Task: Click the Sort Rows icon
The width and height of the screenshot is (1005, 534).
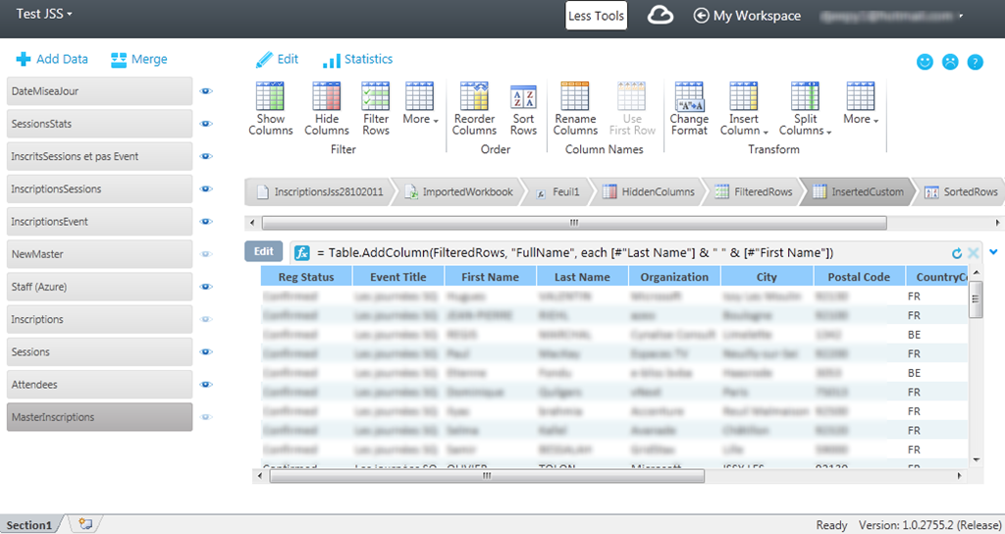Action: tap(523, 97)
